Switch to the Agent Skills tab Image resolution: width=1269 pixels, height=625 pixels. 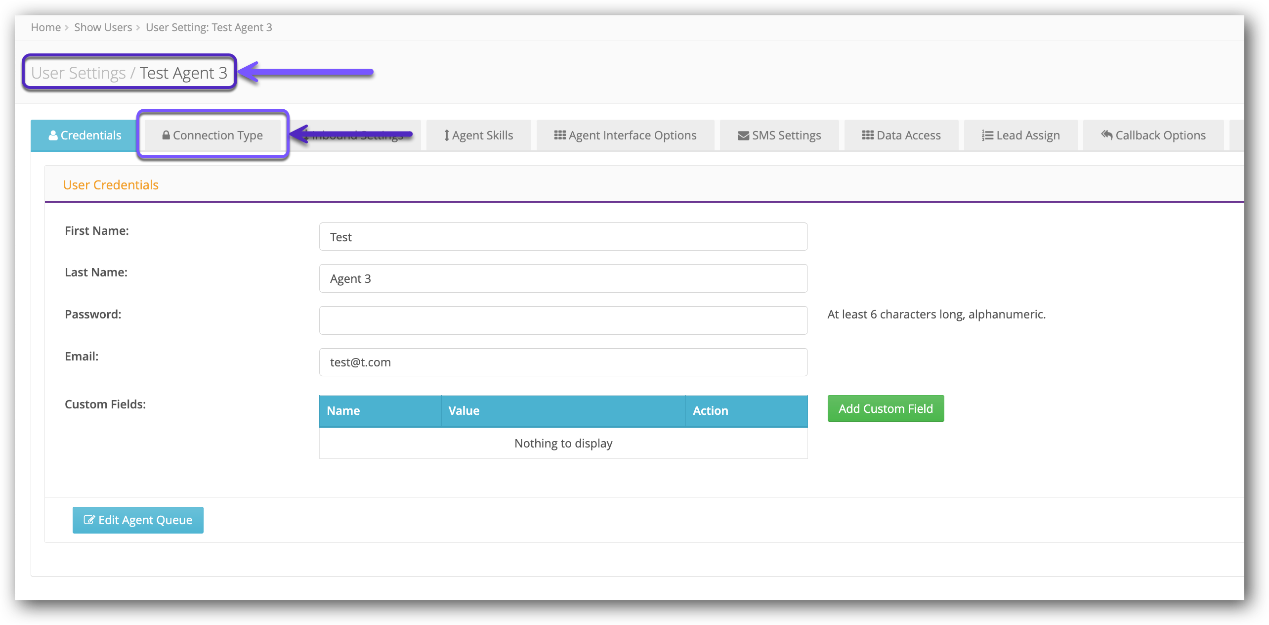point(478,135)
